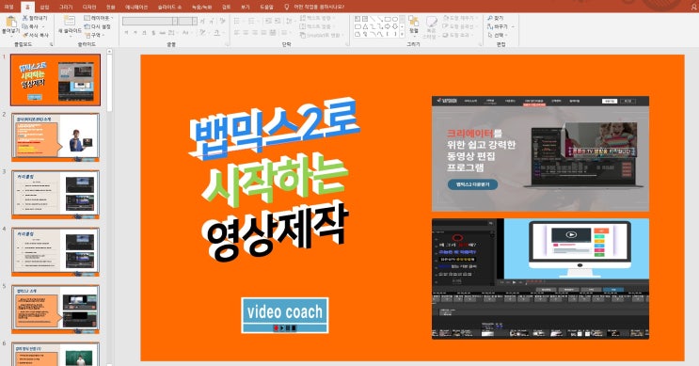Switch to the Design (디자인) tab
The width and height of the screenshot is (699, 366).
89,7
